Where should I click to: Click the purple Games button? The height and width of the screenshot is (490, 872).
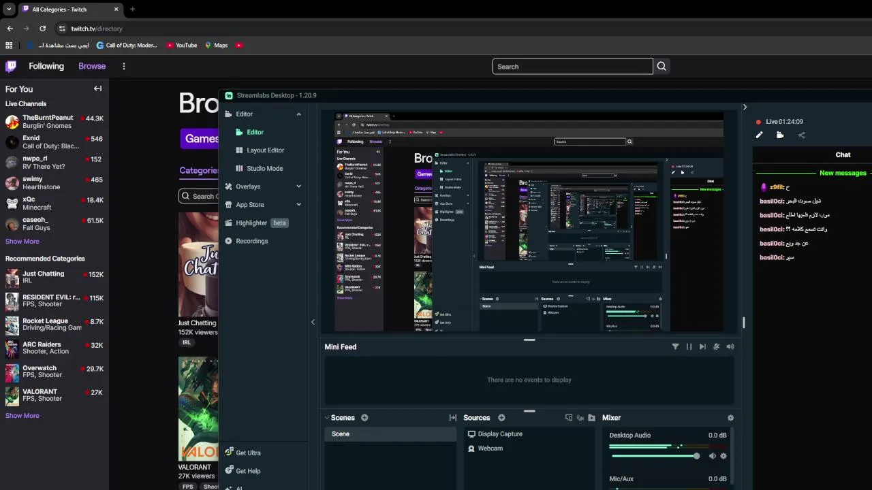(x=200, y=138)
